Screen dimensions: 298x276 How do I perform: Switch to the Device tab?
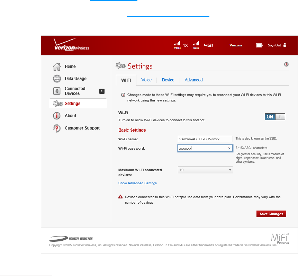tap(168, 80)
